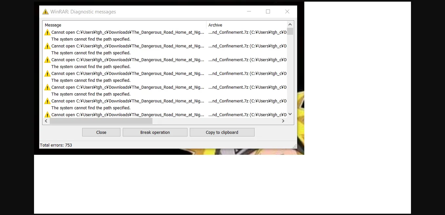This screenshot has height=215, width=445.
Task: Click the WinRAR title bar warning icon
Action: [45, 12]
